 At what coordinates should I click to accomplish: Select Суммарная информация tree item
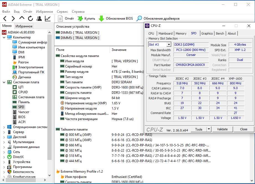(x=30, y=42)
